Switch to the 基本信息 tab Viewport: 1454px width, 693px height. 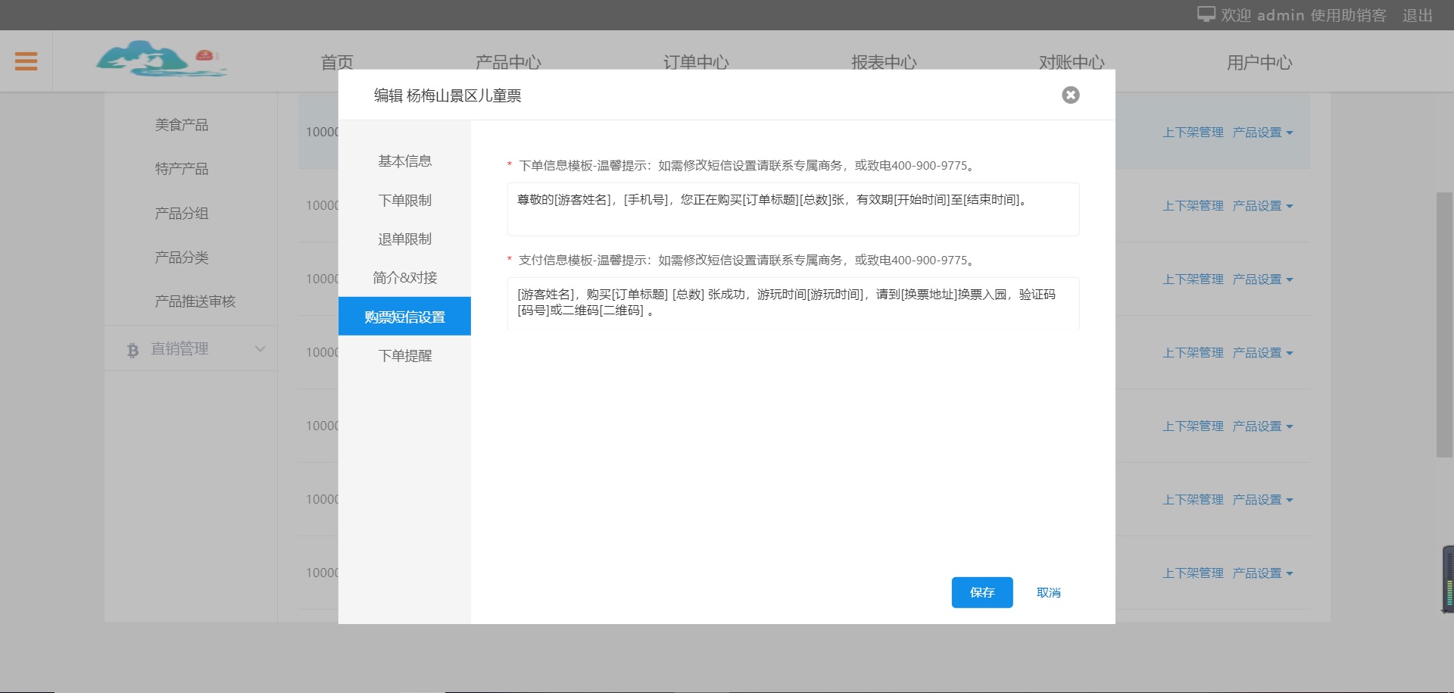tap(404, 161)
